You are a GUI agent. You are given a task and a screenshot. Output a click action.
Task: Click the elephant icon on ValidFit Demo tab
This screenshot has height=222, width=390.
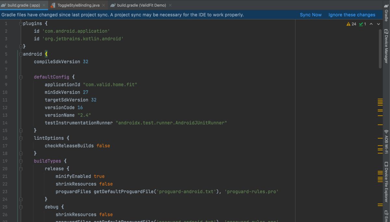click(113, 5)
